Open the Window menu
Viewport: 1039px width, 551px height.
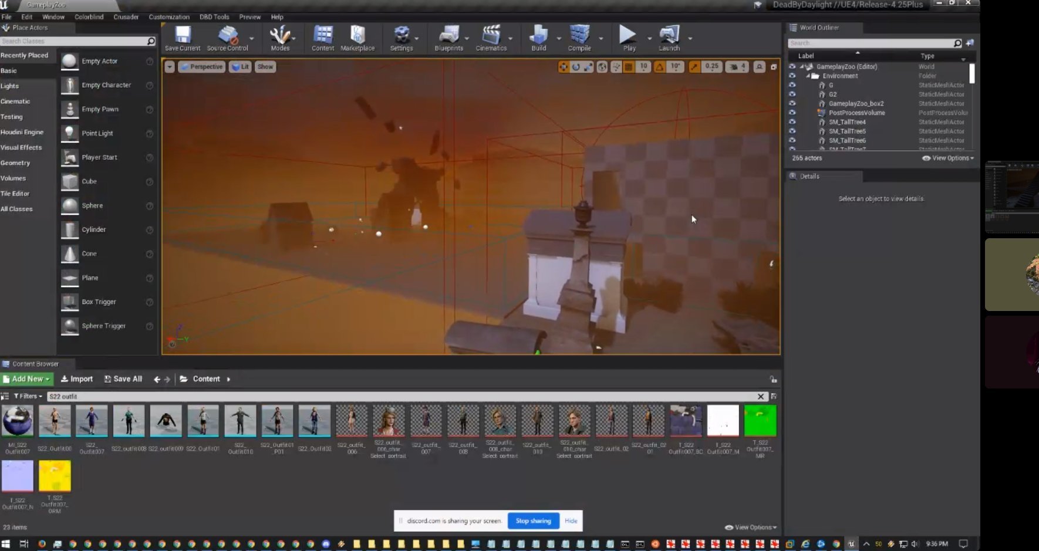tap(53, 17)
